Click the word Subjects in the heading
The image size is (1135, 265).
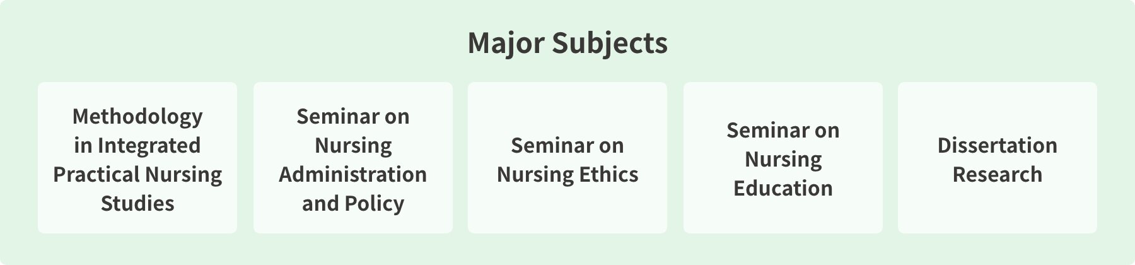pyautogui.click(x=610, y=44)
